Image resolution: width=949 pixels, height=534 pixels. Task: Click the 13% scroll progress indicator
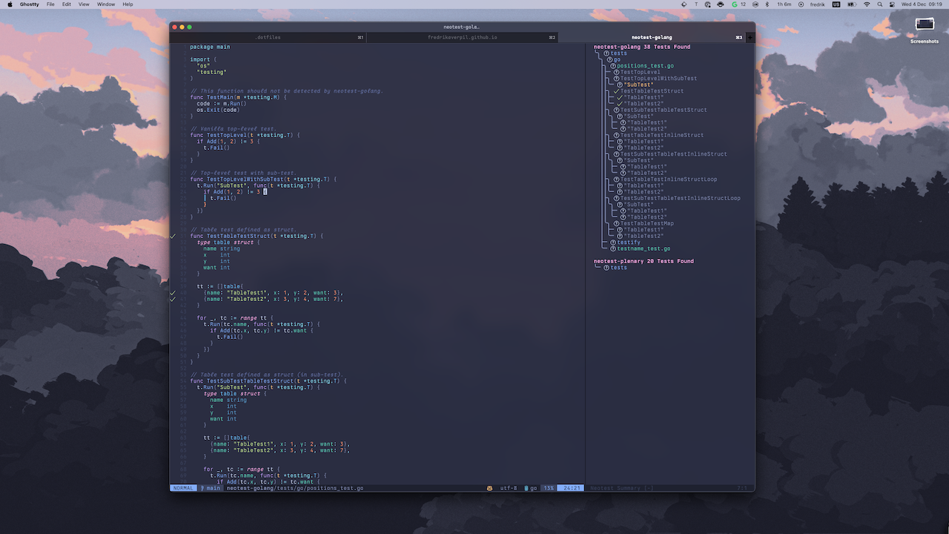pos(548,488)
